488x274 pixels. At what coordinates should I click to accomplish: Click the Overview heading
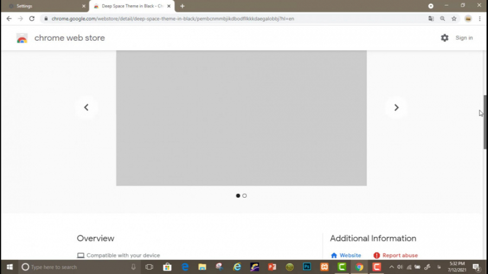[x=95, y=239]
